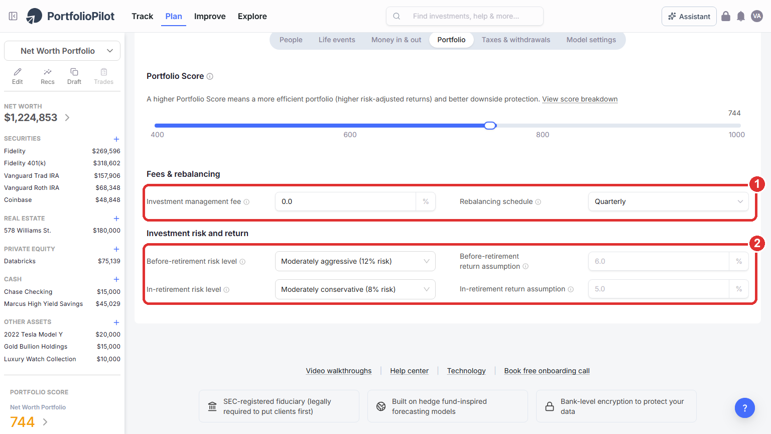Click the search investments input
Viewport: 771px width, 434px height.
(465, 16)
